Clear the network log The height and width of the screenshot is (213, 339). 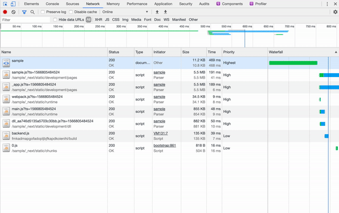[x=14, y=12]
